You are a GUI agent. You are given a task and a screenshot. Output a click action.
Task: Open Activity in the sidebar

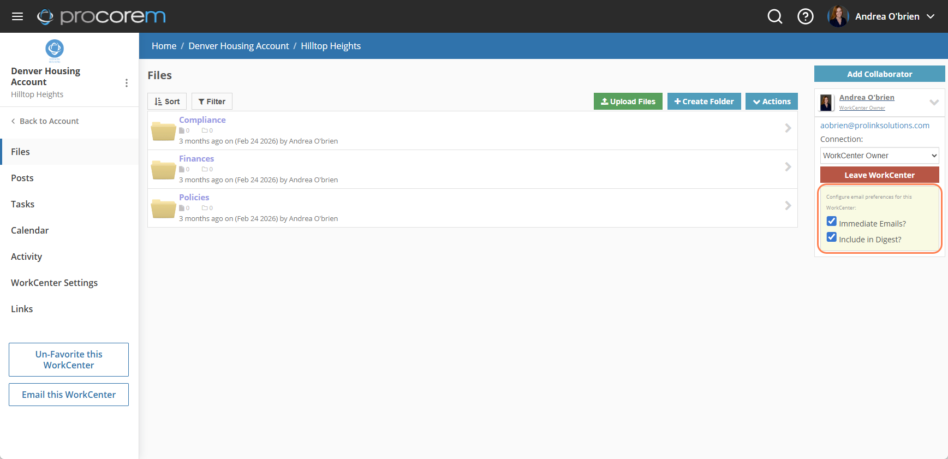(69, 257)
